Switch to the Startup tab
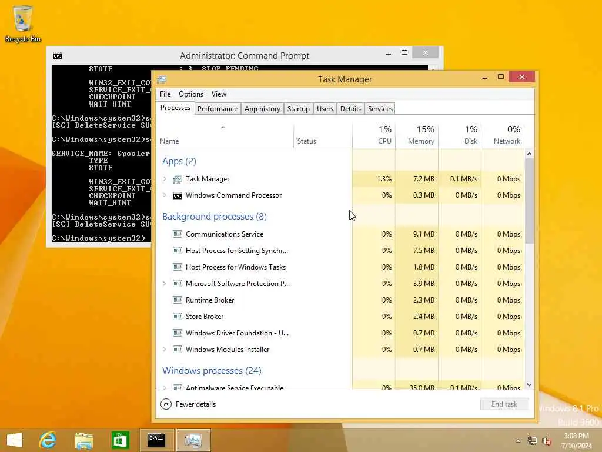Viewport: 602px width, 452px height. pos(298,109)
